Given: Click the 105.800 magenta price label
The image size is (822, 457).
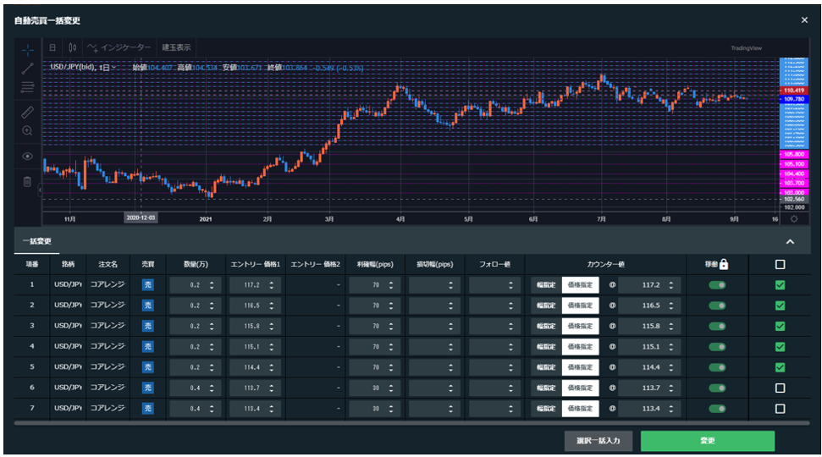Looking at the screenshot, I should [x=794, y=155].
